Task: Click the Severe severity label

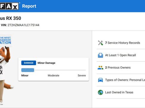Action: click(x=82, y=76)
